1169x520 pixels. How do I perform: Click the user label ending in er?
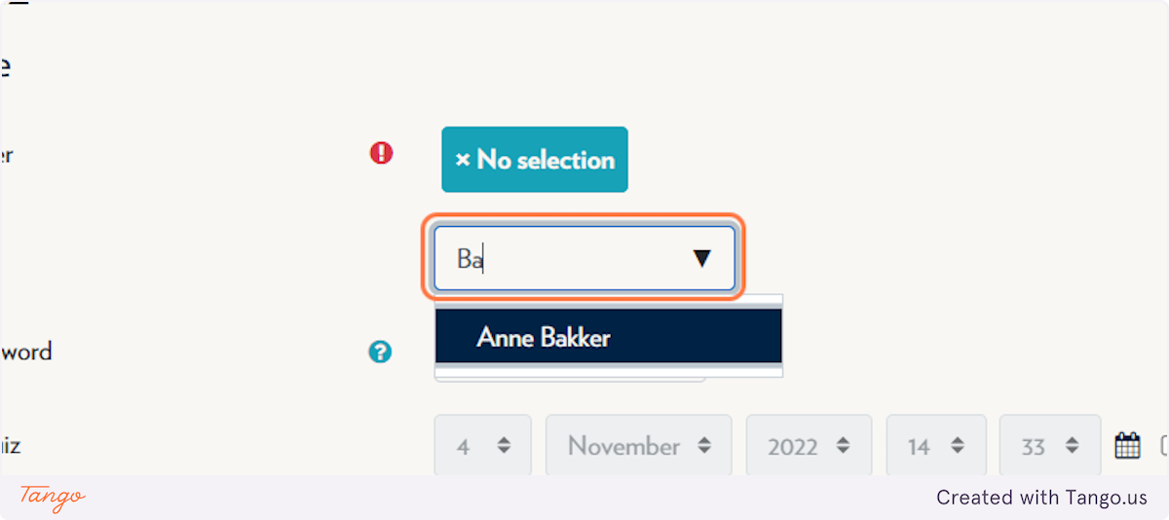pyautogui.click(x=7, y=154)
